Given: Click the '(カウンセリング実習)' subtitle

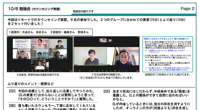Looking at the screenshot, I should click(46, 9).
